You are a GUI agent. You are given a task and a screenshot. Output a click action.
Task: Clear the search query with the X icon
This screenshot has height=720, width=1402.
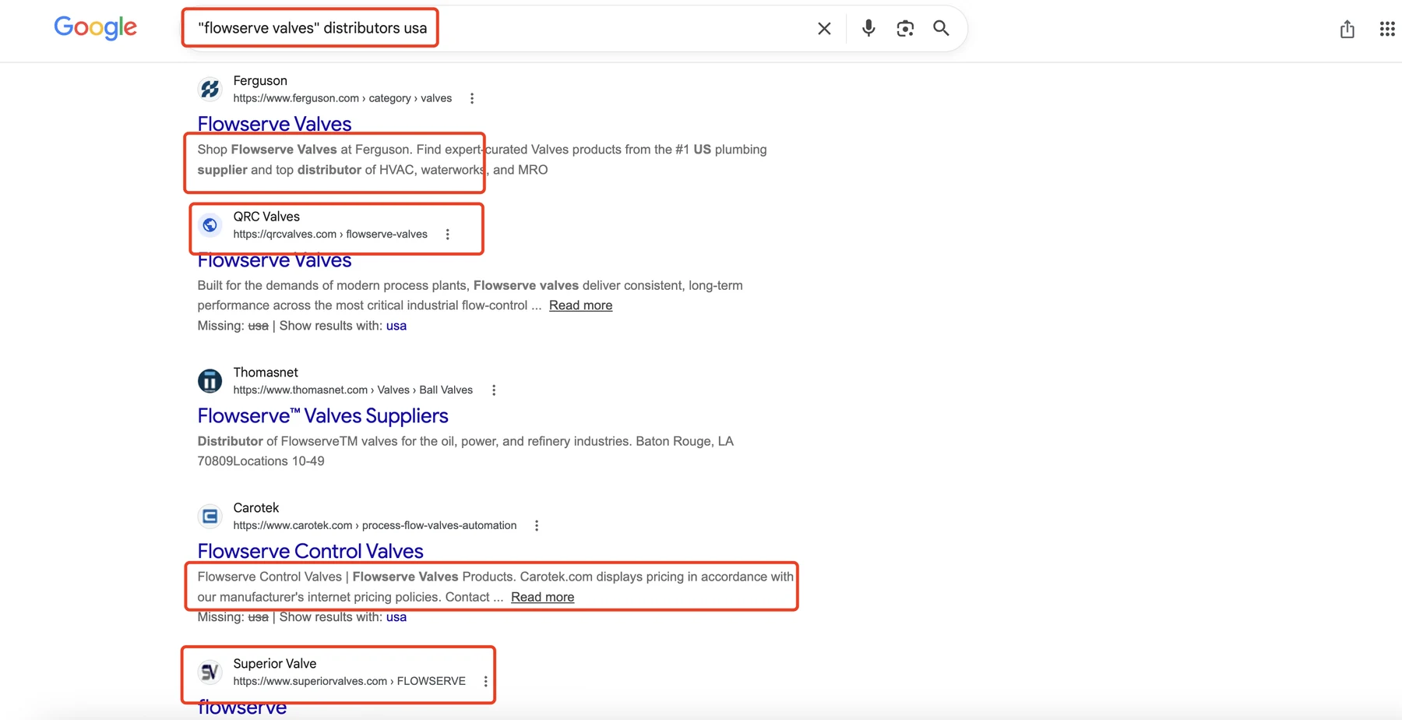[x=824, y=29]
